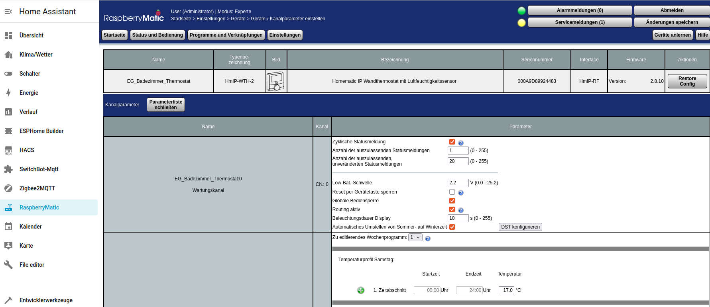The image size is (710, 307).
Task: Click help icon beside Routing aktiv
Action: coord(460,210)
